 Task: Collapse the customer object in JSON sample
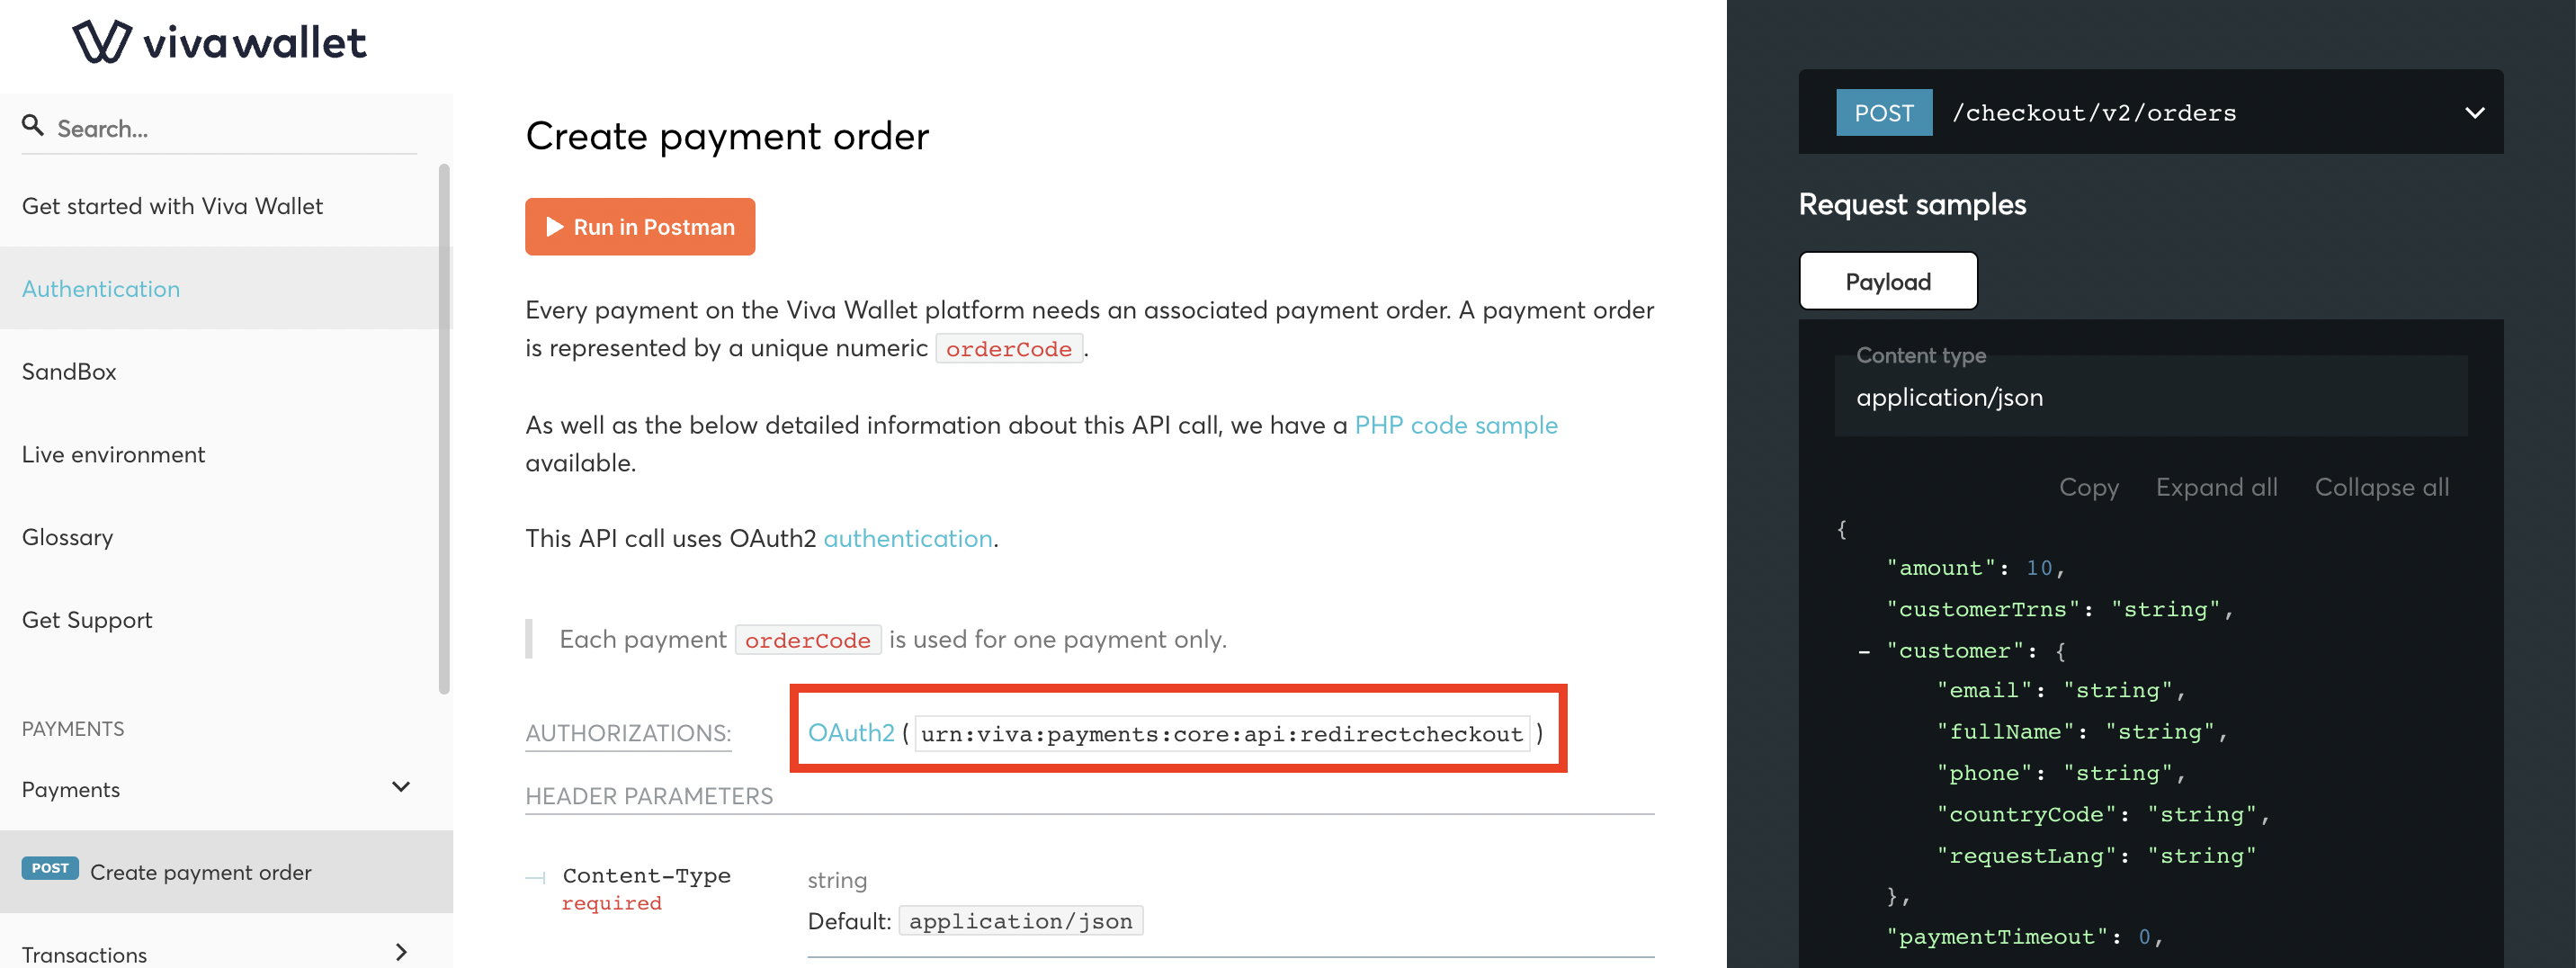click(x=1864, y=650)
